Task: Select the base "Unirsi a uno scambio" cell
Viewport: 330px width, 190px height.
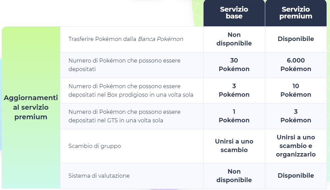Action: tap(234, 146)
